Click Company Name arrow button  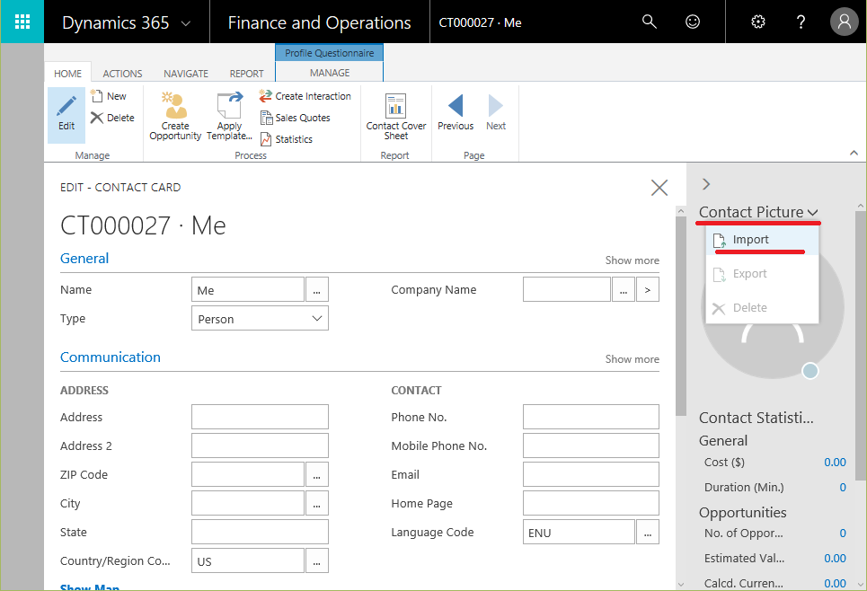648,290
